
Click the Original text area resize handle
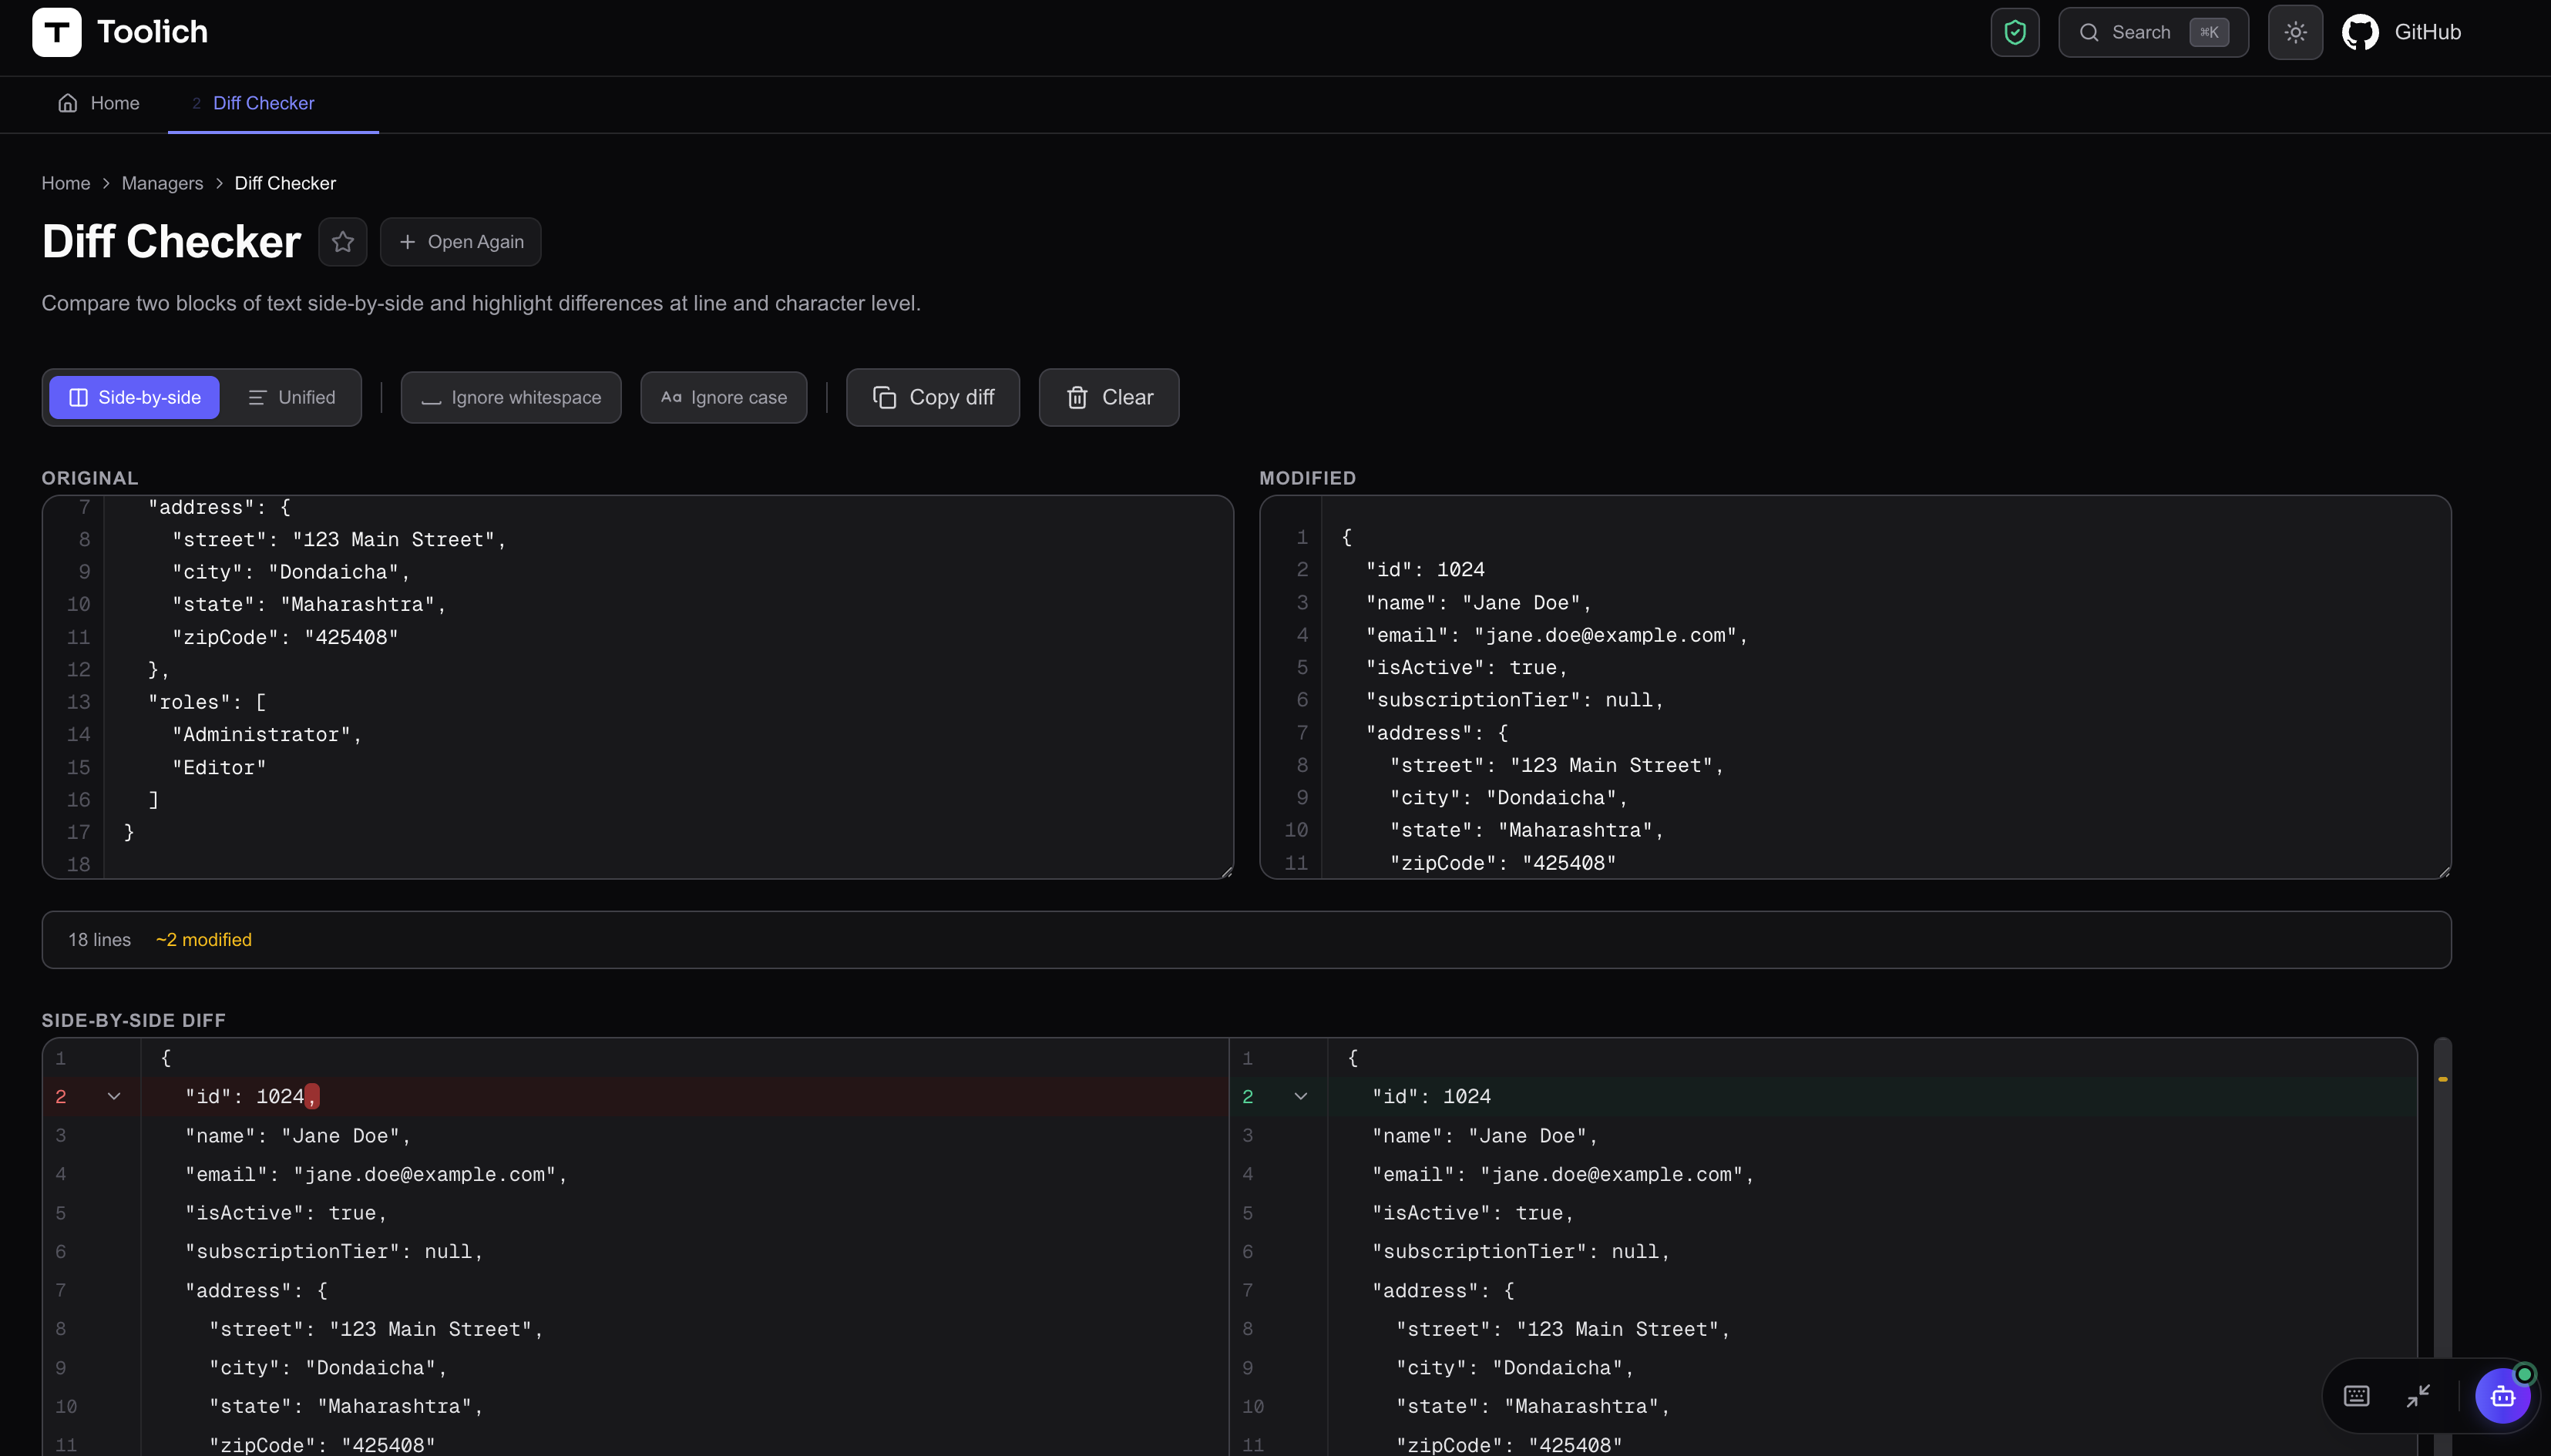point(1226,872)
